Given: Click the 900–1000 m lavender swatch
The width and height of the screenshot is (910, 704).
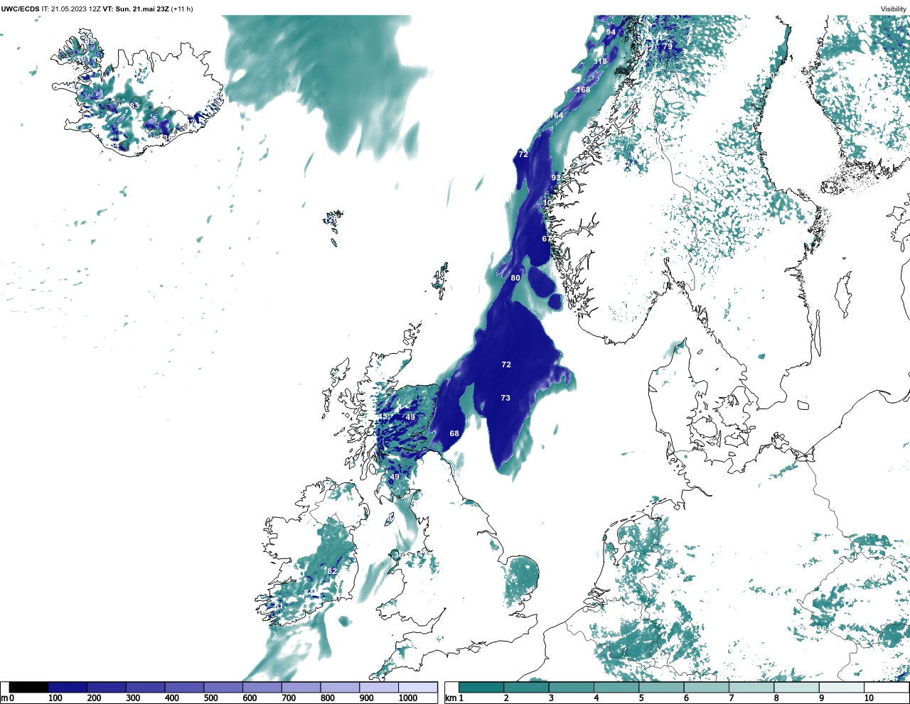Looking at the screenshot, I should [378, 688].
